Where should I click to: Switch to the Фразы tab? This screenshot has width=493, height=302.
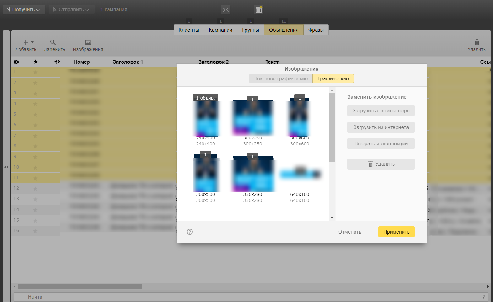pos(316,30)
